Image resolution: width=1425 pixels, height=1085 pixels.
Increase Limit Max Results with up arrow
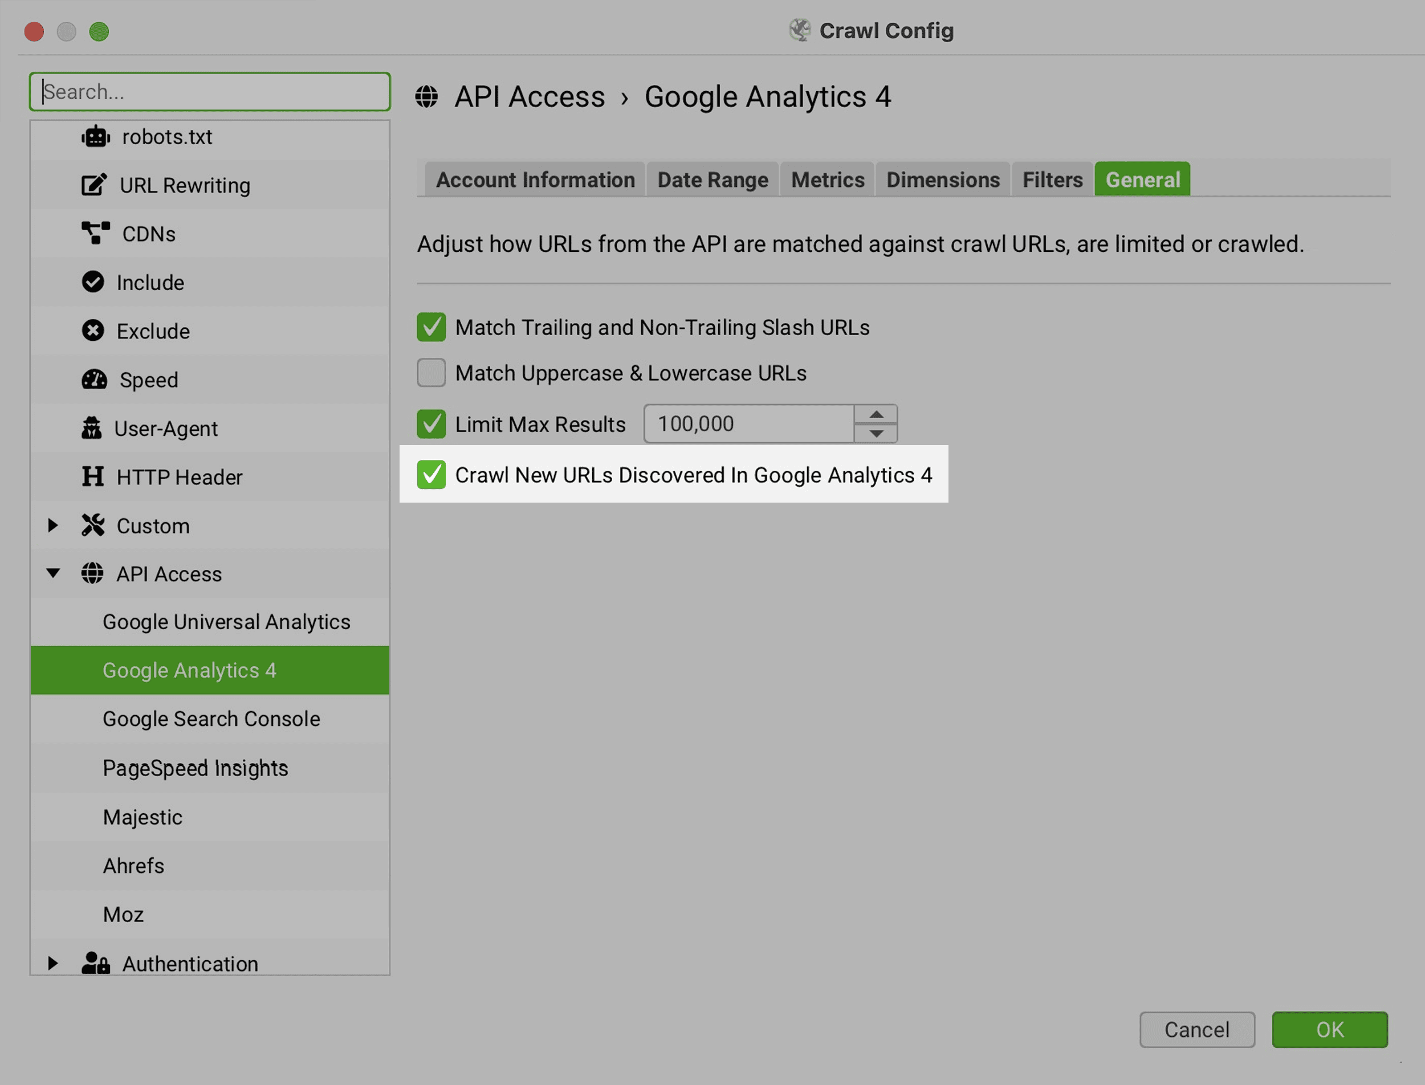click(876, 415)
